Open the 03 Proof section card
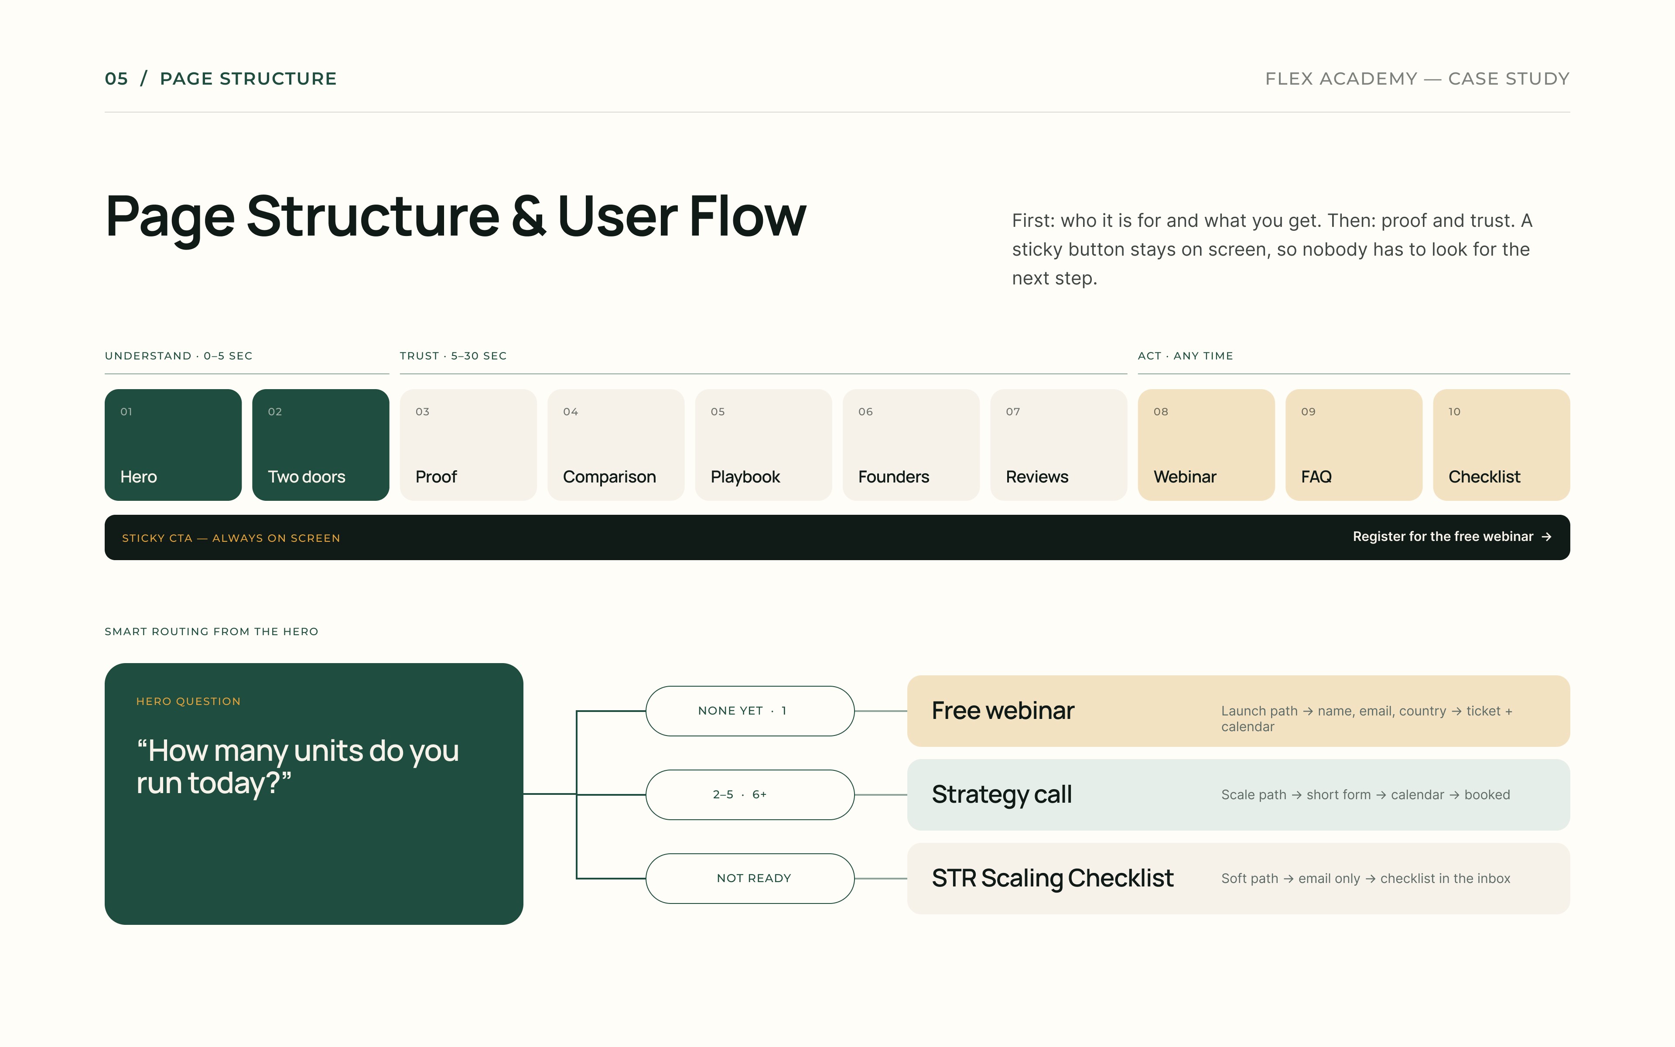 [468, 445]
